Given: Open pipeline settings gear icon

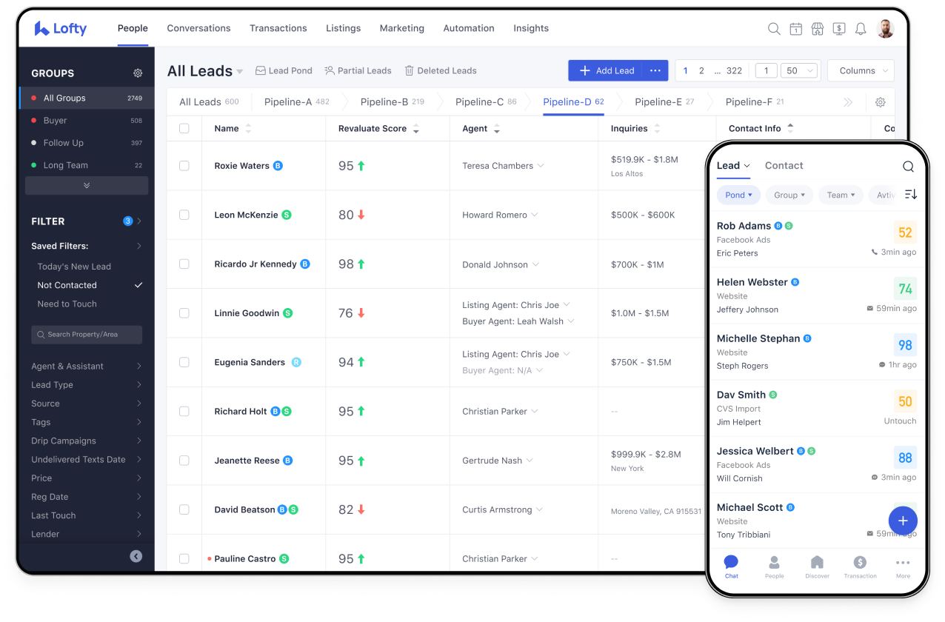Looking at the screenshot, I should 880,102.
